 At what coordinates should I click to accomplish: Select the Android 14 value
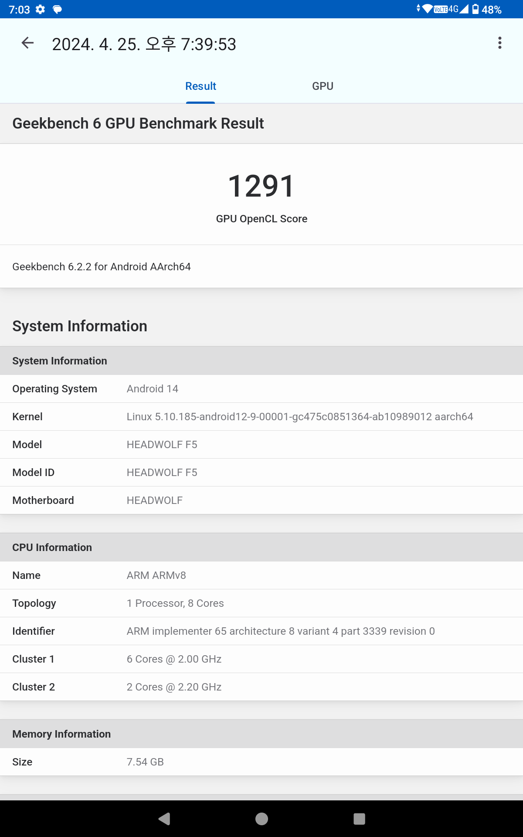pos(153,389)
